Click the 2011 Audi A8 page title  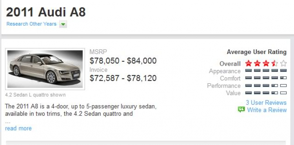pos(46,12)
